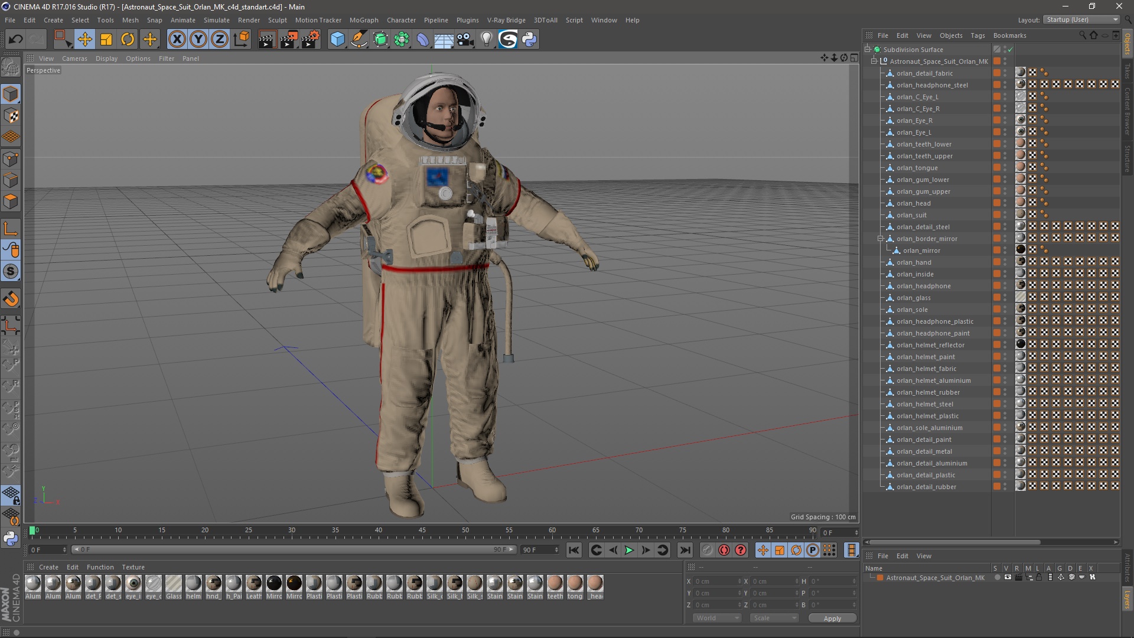The image size is (1134, 638).
Task: Click the record active objects button
Action: [707, 550]
